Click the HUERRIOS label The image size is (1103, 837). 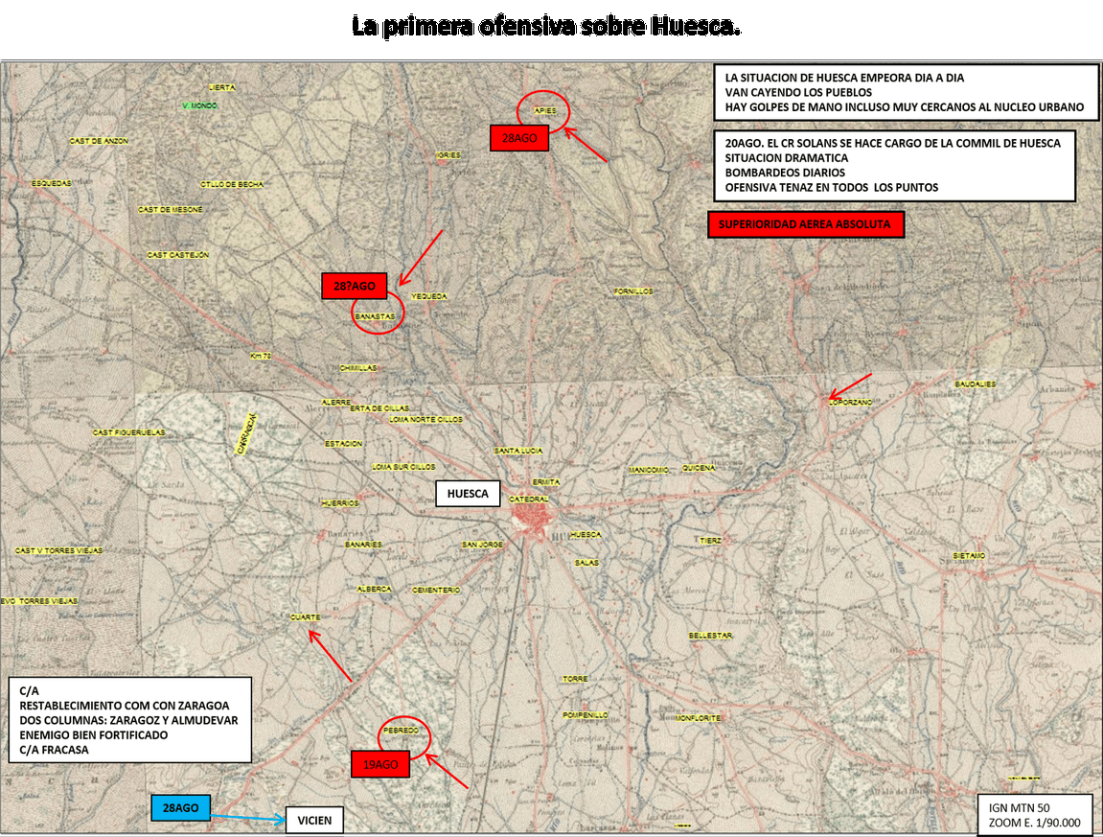[x=340, y=503]
